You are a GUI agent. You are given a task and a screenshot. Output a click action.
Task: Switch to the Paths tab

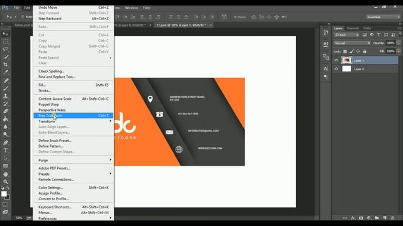(x=367, y=28)
